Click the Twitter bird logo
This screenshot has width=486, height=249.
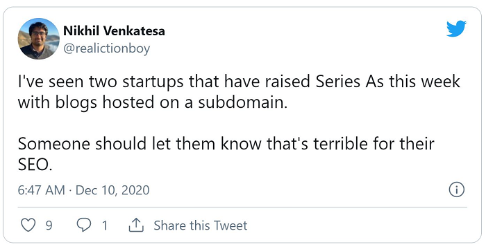coord(456,29)
